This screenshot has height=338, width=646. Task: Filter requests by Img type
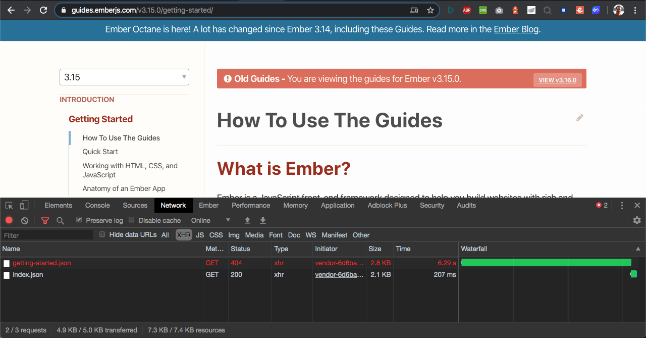click(234, 235)
